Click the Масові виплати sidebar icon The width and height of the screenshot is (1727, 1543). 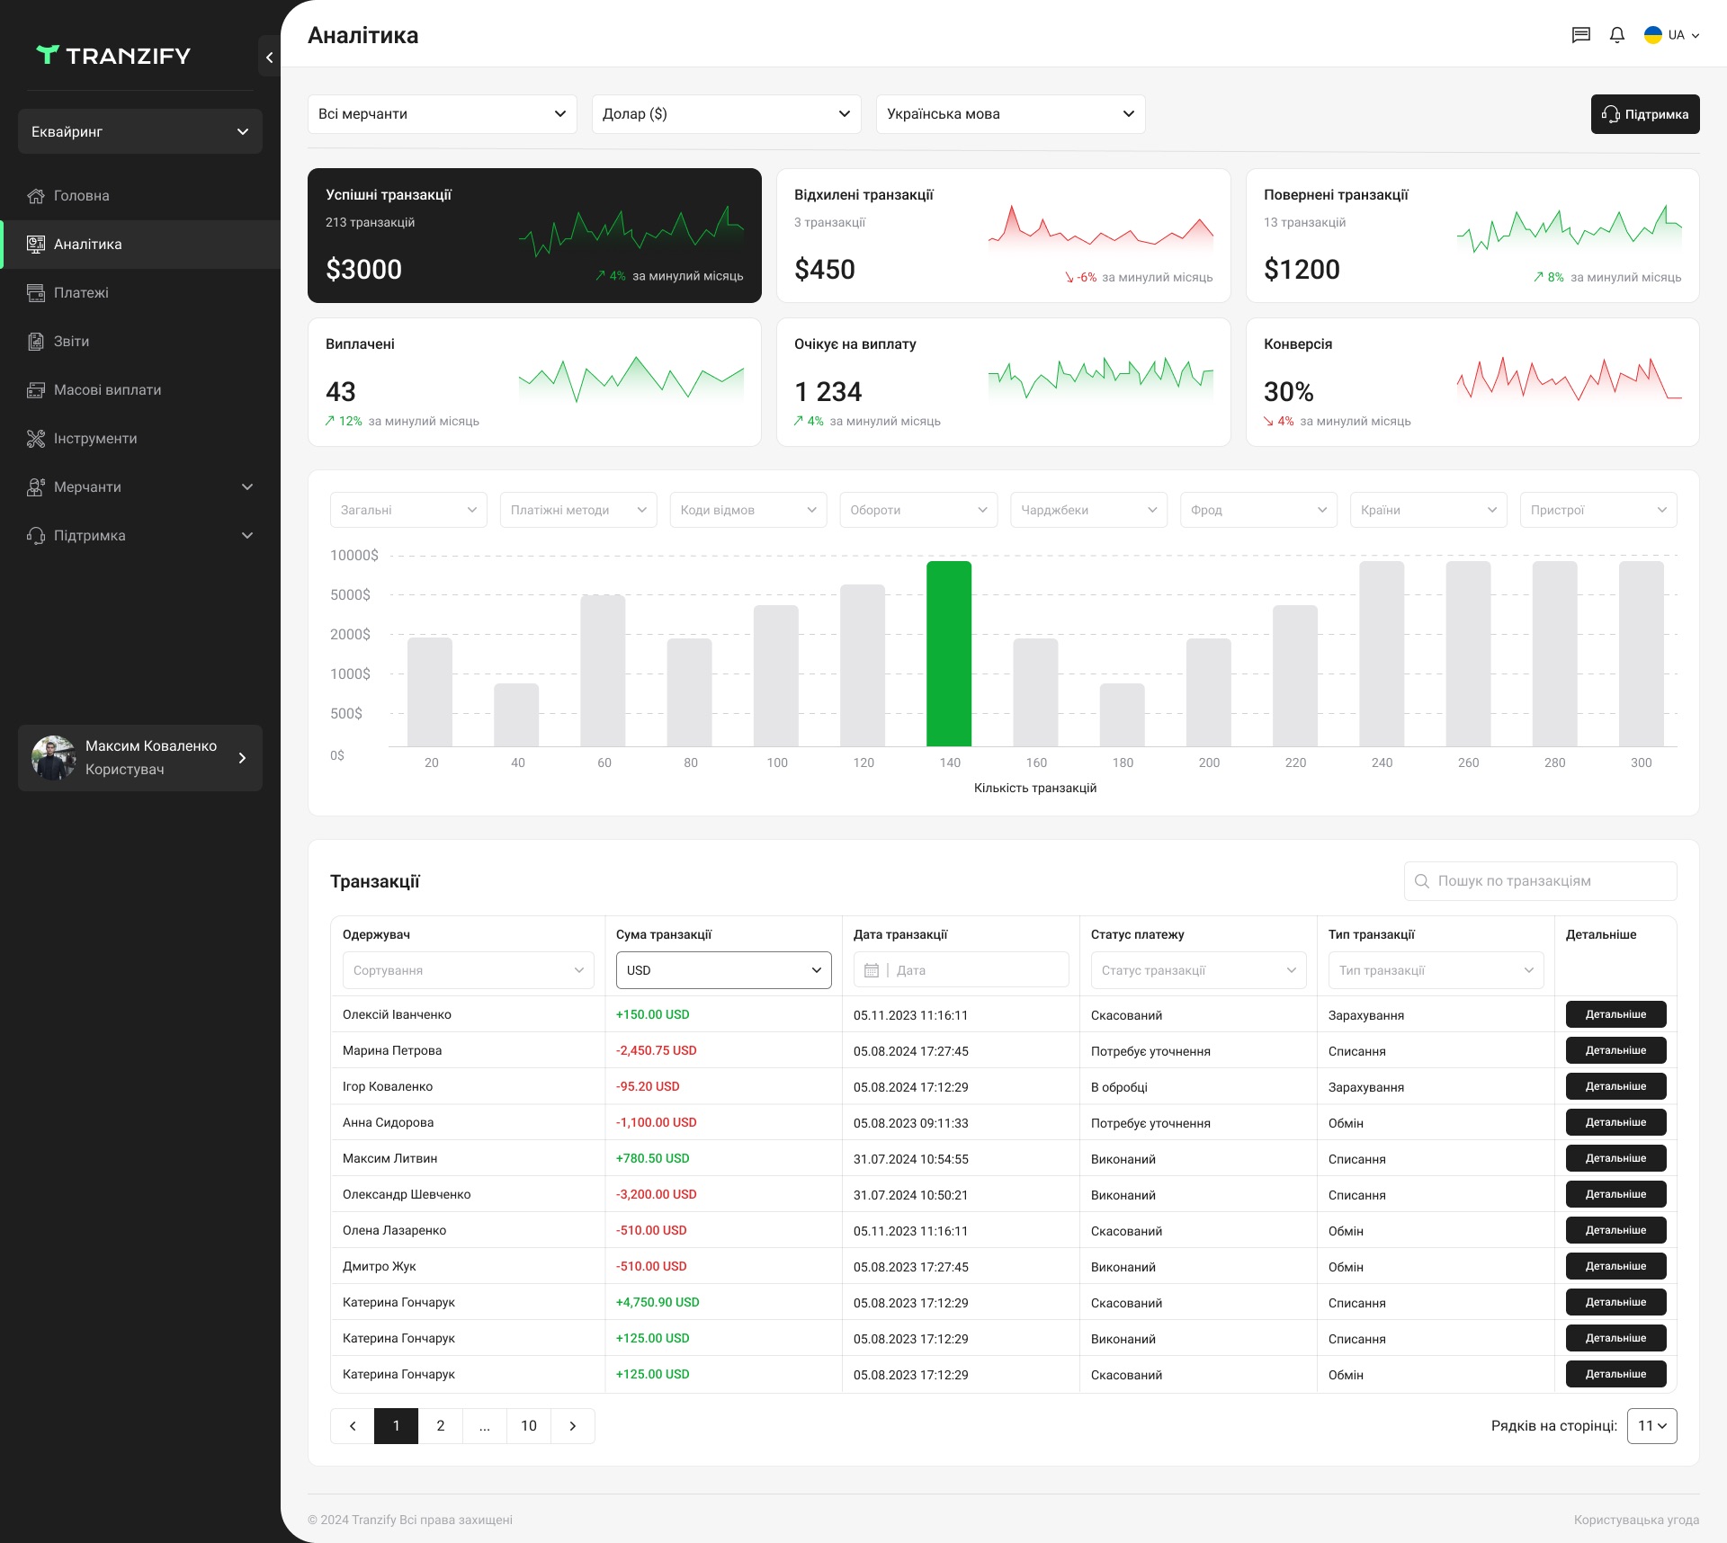pyautogui.click(x=36, y=390)
